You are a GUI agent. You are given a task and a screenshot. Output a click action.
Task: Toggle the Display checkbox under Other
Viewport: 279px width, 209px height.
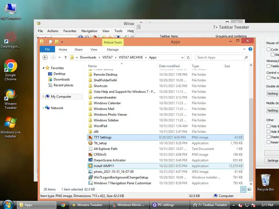coord(268,137)
